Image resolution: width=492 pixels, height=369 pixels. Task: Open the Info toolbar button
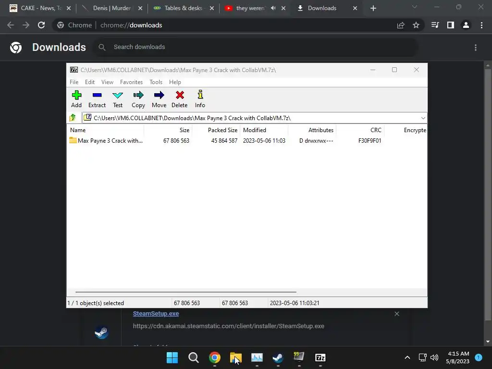[x=200, y=99]
